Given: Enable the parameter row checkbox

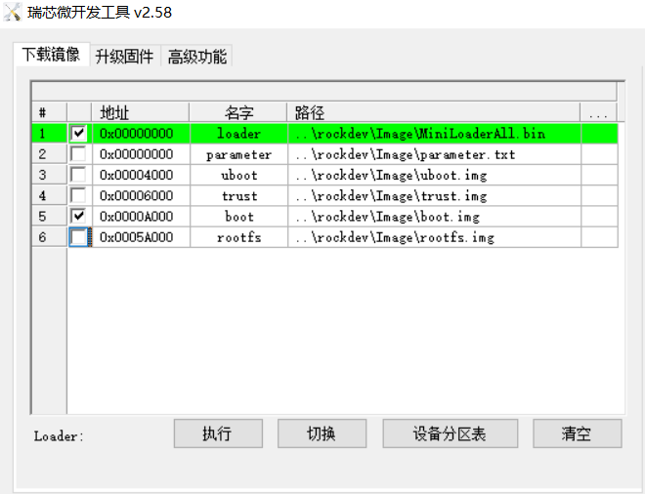Looking at the screenshot, I should (78, 154).
